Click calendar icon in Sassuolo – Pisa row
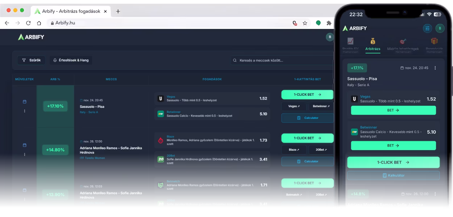The image size is (453, 217). click(x=25, y=102)
